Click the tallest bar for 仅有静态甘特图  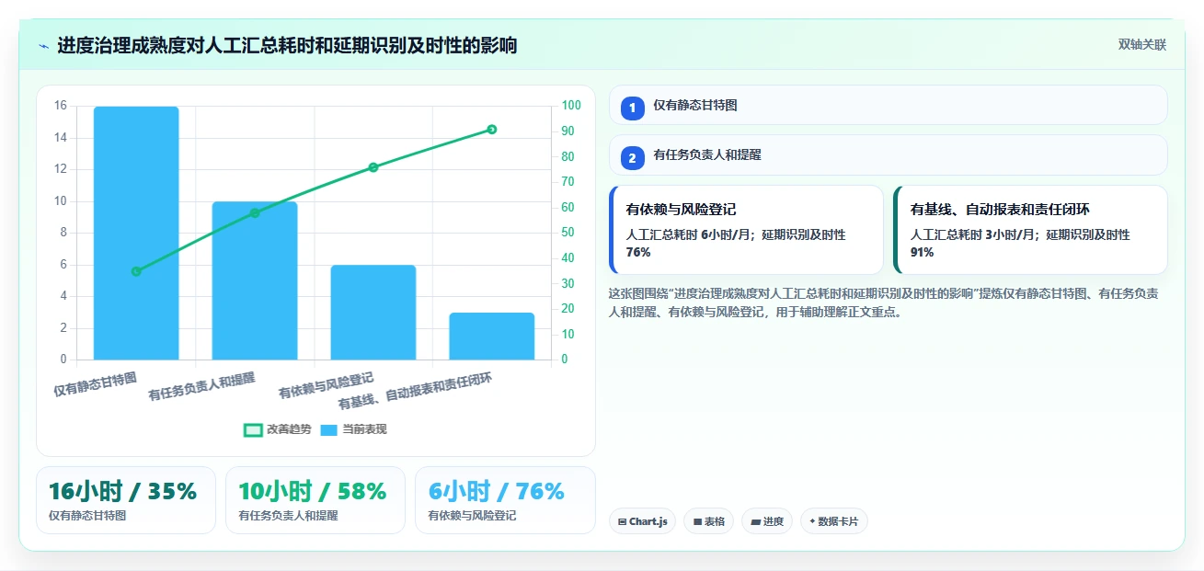[136, 233]
